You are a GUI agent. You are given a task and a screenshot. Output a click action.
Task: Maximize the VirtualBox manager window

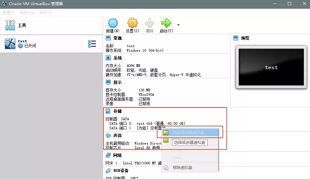pyautogui.click(x=290, y=4)
